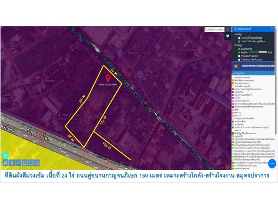Choose the place-marker pin drawing tool
278x209 pixels.
pyautogui.click(x=12, y=162)
